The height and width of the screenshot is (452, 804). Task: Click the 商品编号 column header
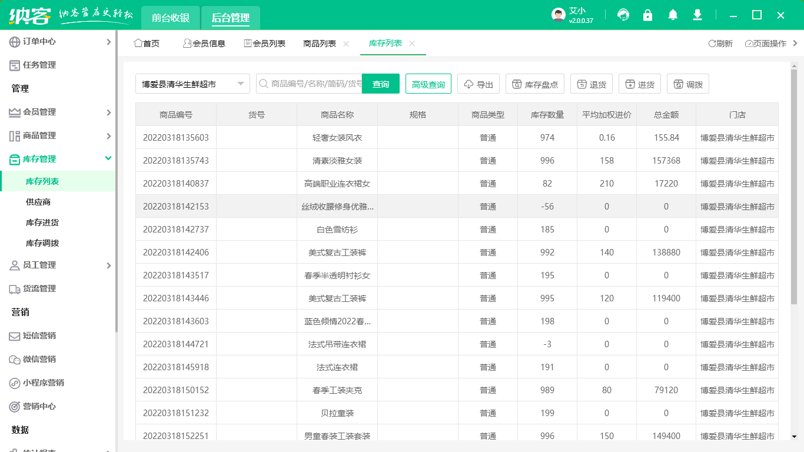tap(176, 115)
